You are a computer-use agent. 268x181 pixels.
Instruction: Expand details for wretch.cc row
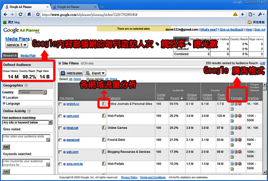tap(64, 104)
